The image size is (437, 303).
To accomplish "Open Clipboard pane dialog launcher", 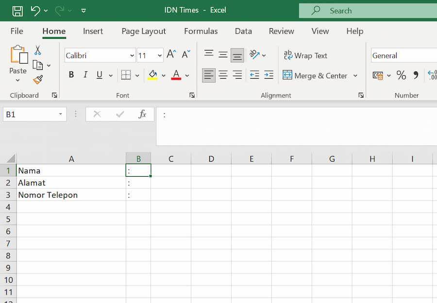I will [x=54, y=95].
